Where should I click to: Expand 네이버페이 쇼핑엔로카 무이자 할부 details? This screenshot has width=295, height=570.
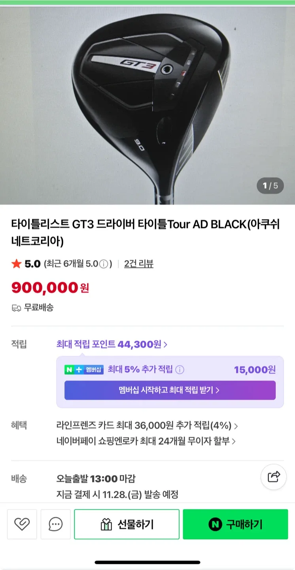pyautogui.click(x=146, y=441)
